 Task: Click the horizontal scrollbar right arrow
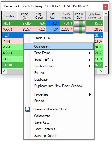point(101,71)
